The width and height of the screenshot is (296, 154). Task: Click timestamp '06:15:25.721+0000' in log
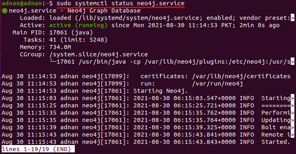pos(205,106)
